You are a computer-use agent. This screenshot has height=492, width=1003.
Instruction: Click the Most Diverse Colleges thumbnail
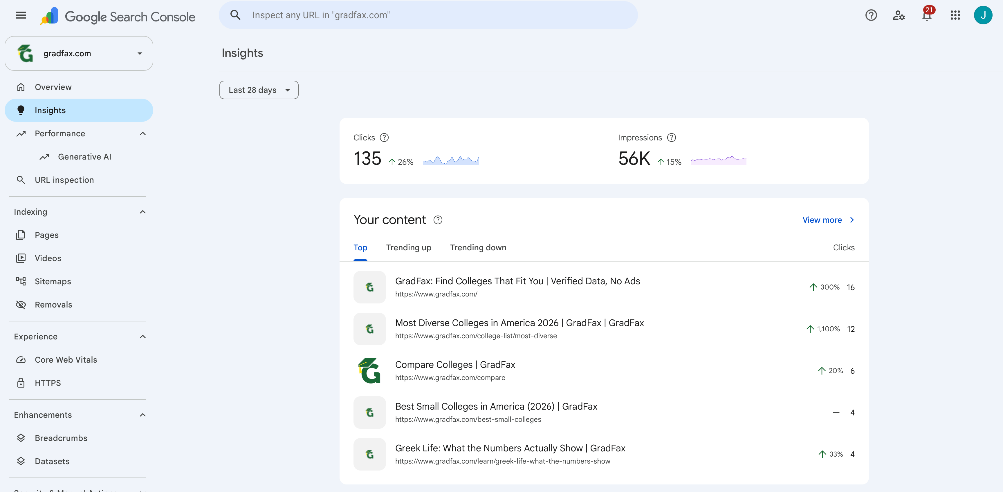[x=369, y=329]
